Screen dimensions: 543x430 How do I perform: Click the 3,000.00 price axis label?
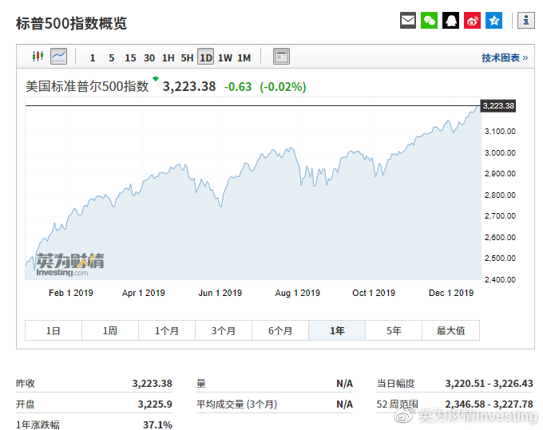500,153
